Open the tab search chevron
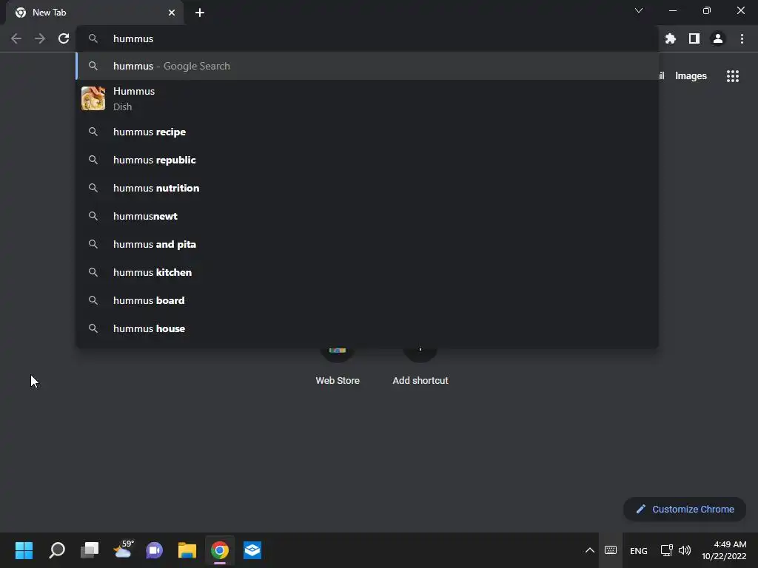Image resolution: width=758 pixels, height=568 pixels. point(639,10)
